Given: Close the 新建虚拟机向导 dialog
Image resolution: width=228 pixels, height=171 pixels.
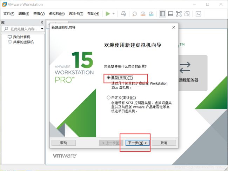Looking at the screenshot, I should tap(174, 27).
